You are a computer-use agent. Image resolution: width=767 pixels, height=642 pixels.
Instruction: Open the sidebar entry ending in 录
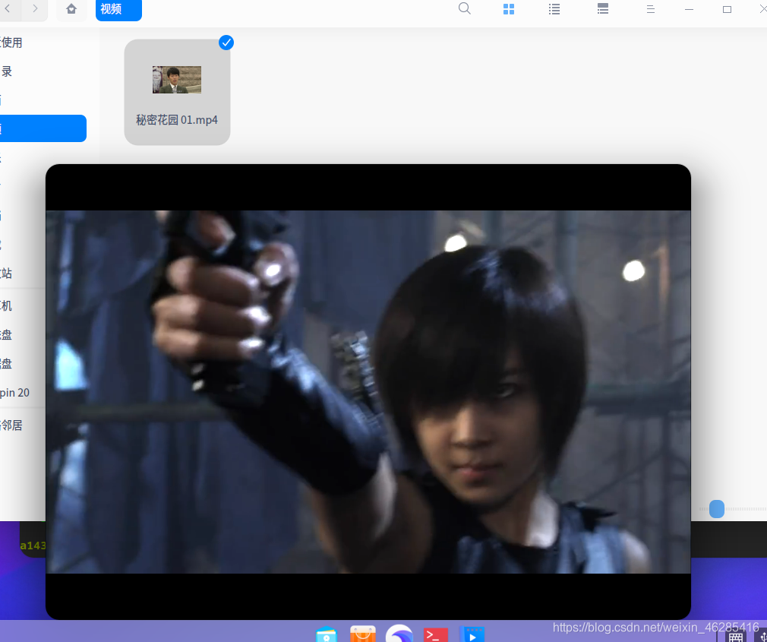tap(7, 71)
